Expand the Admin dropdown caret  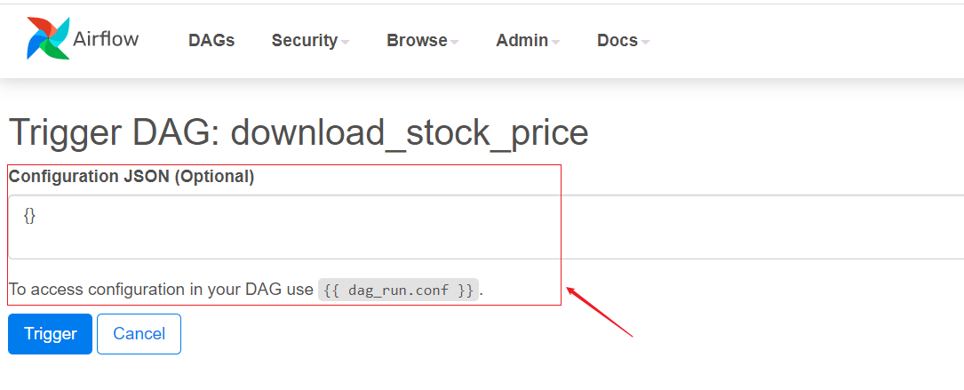(555, 42)
